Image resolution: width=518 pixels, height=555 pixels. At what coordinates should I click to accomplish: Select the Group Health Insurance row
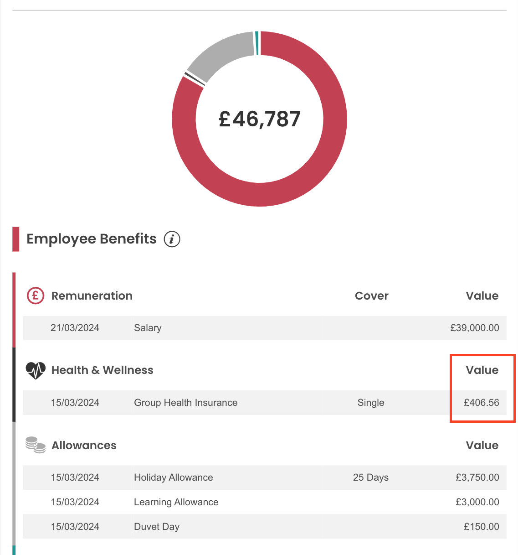[265, 403]
